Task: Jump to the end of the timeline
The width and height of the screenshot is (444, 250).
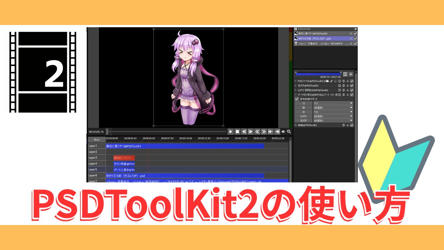Action: tap(277, 132)
